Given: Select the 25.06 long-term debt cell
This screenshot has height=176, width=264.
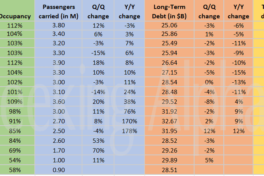Looking at the screenshot, I should pyautogui.click(x=169, y=26).
